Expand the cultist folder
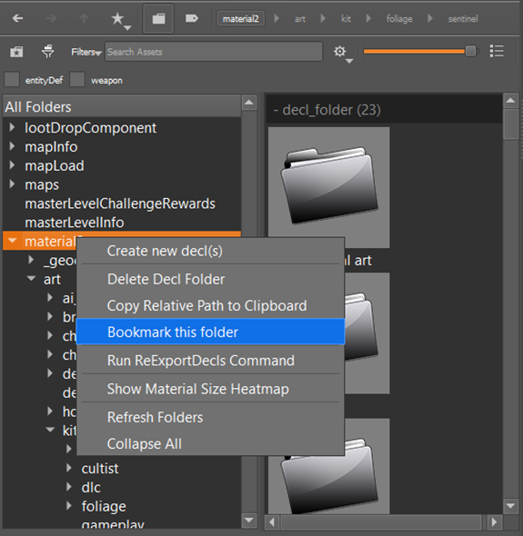This screenshot has width=523, height=536. (69, 468)
